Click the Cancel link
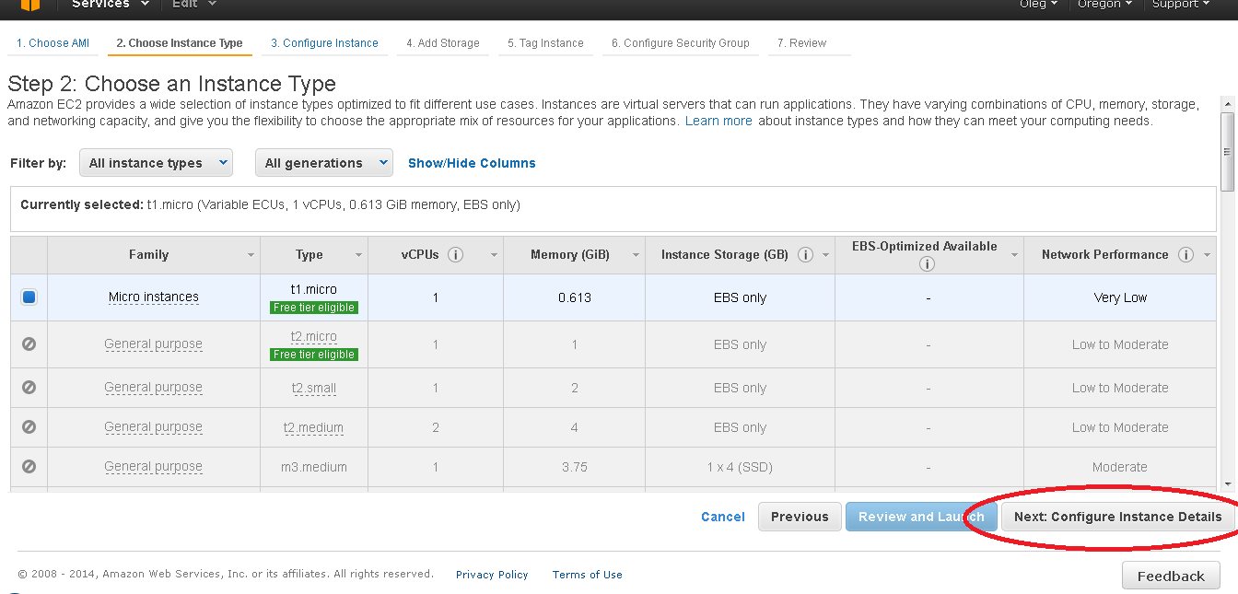This screenshot has width=1238, height=594. coord(723,517)
